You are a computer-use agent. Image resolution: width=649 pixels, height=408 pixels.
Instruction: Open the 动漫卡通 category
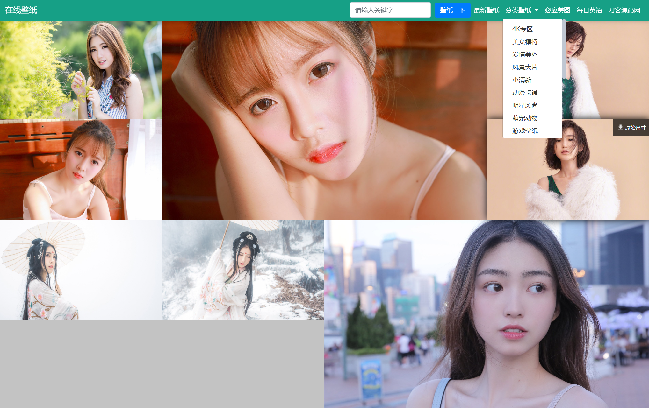[525, 93]
